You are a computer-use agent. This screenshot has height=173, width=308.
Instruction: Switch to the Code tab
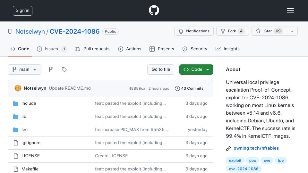pos(20,49)
